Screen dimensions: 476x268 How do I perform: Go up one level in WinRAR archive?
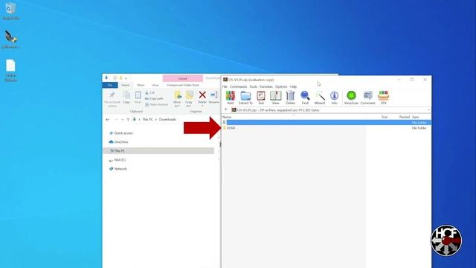226,109
